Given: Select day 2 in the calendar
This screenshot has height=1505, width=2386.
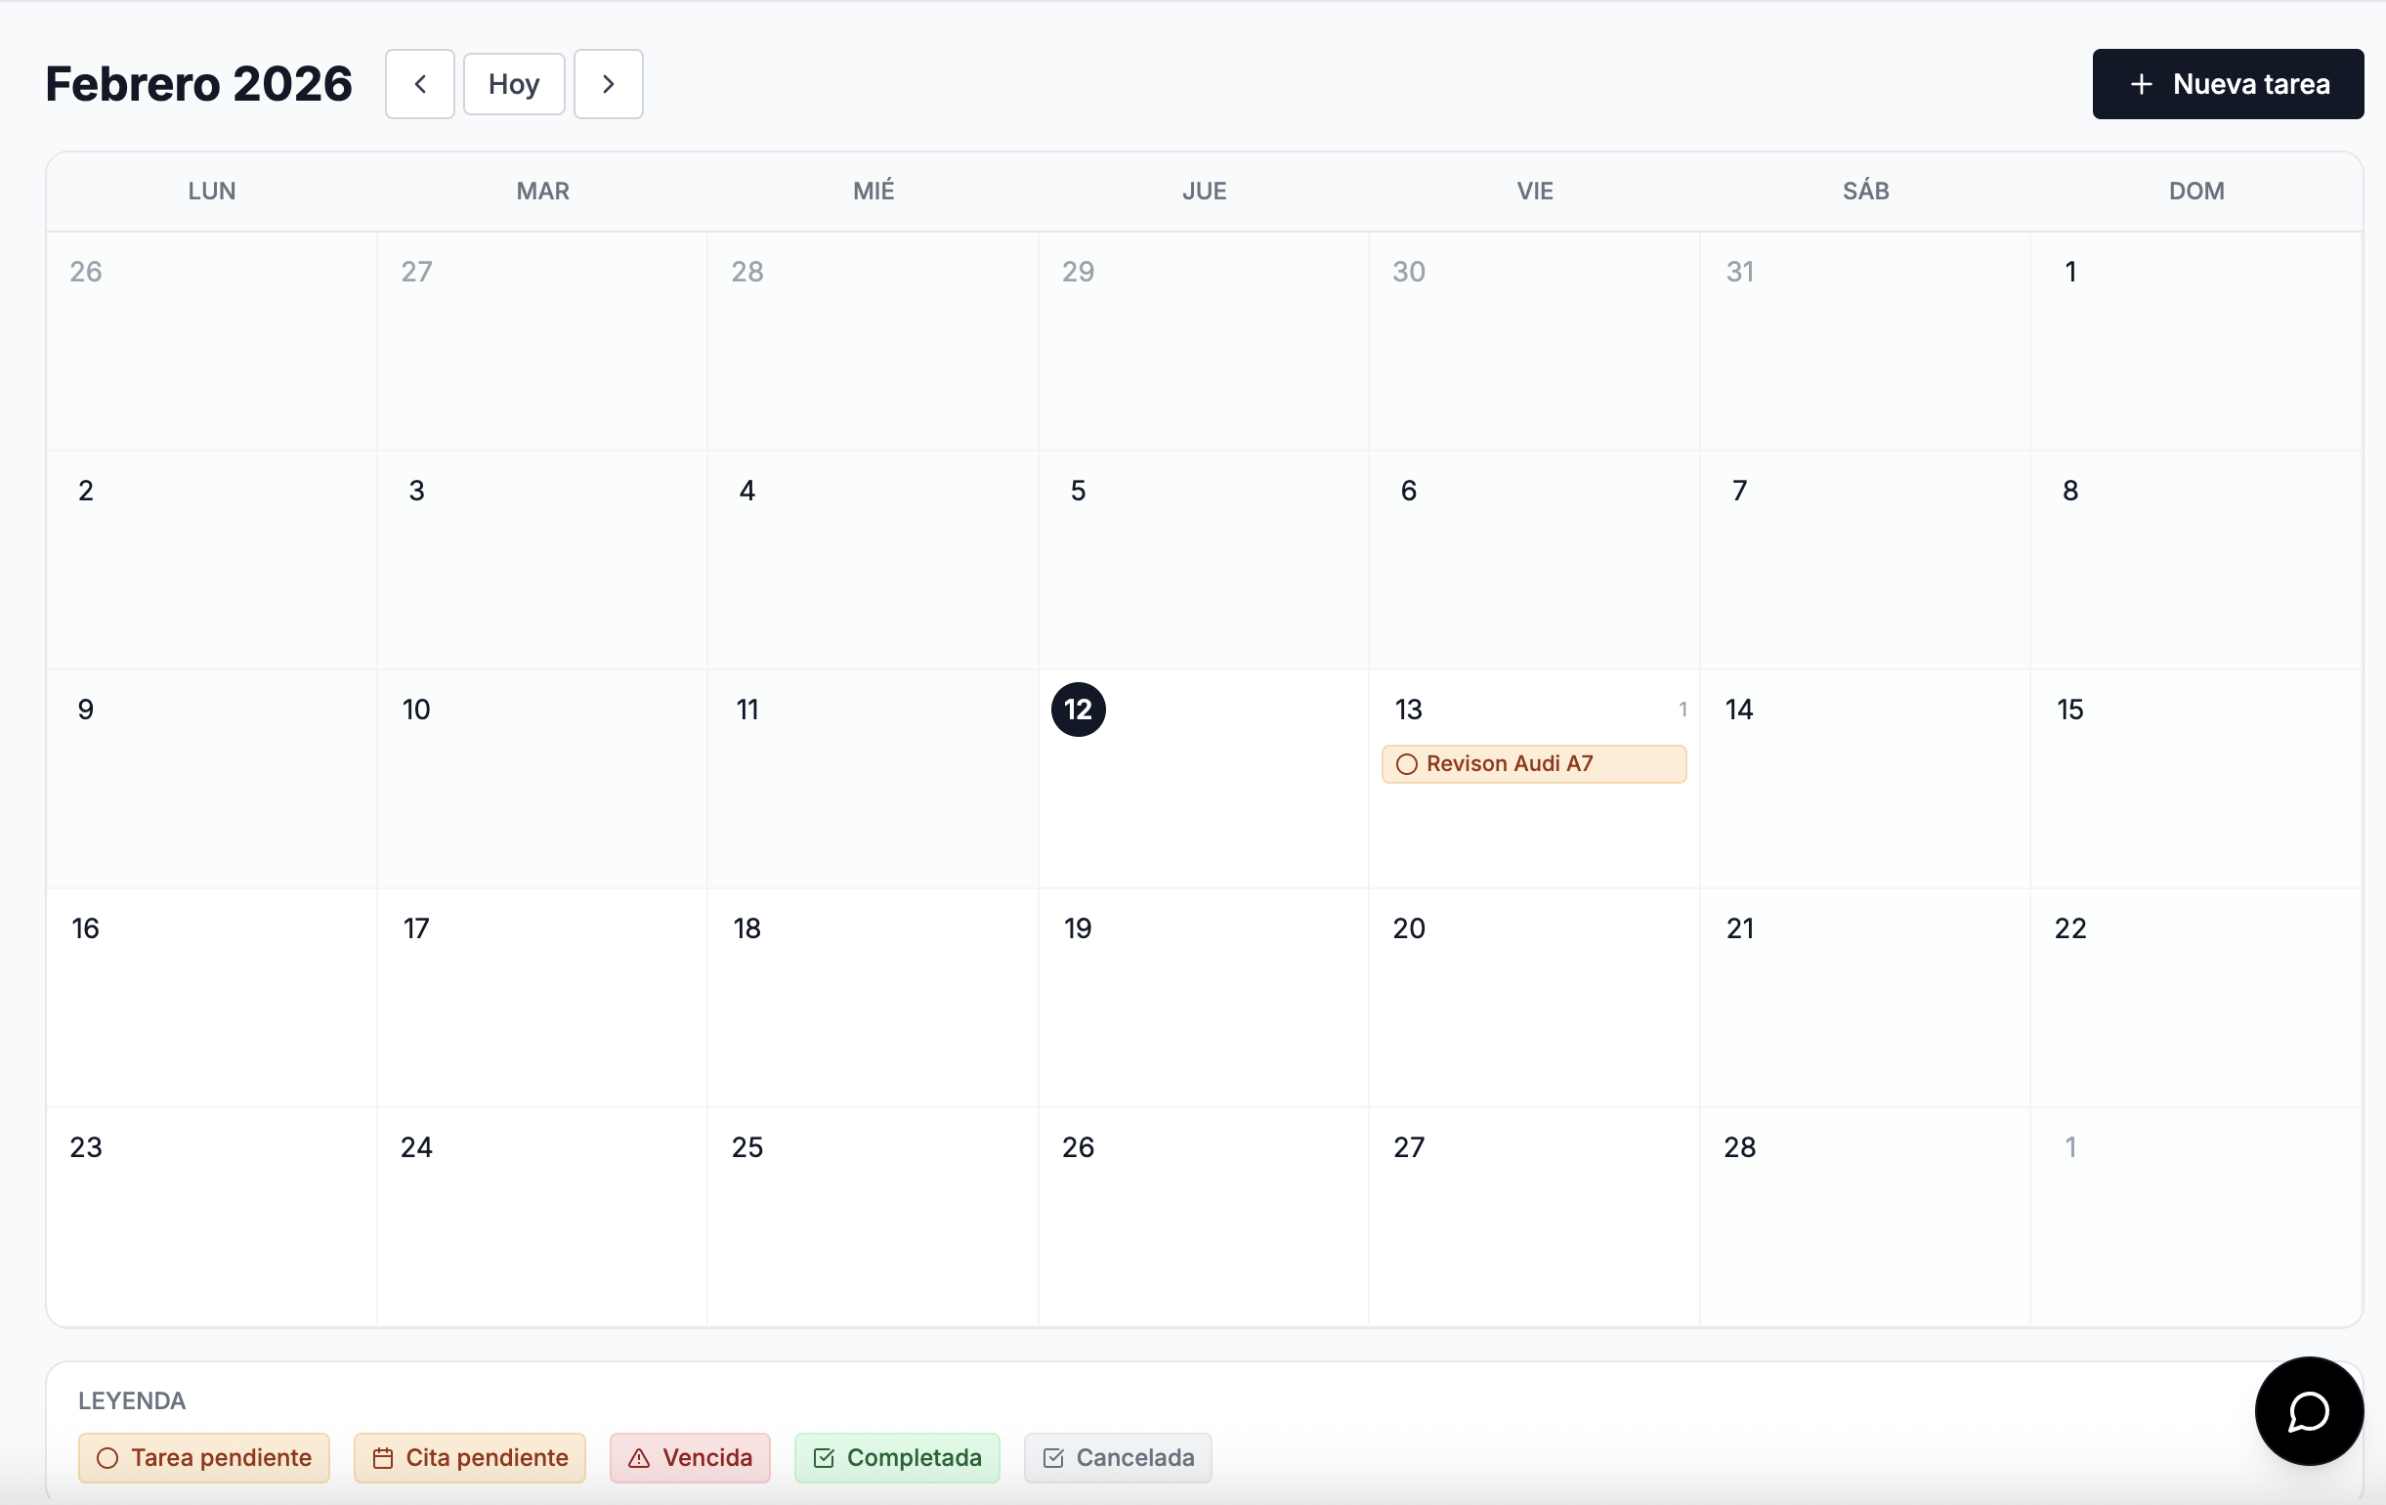Looking at the screenshot, I should point(212,561).
